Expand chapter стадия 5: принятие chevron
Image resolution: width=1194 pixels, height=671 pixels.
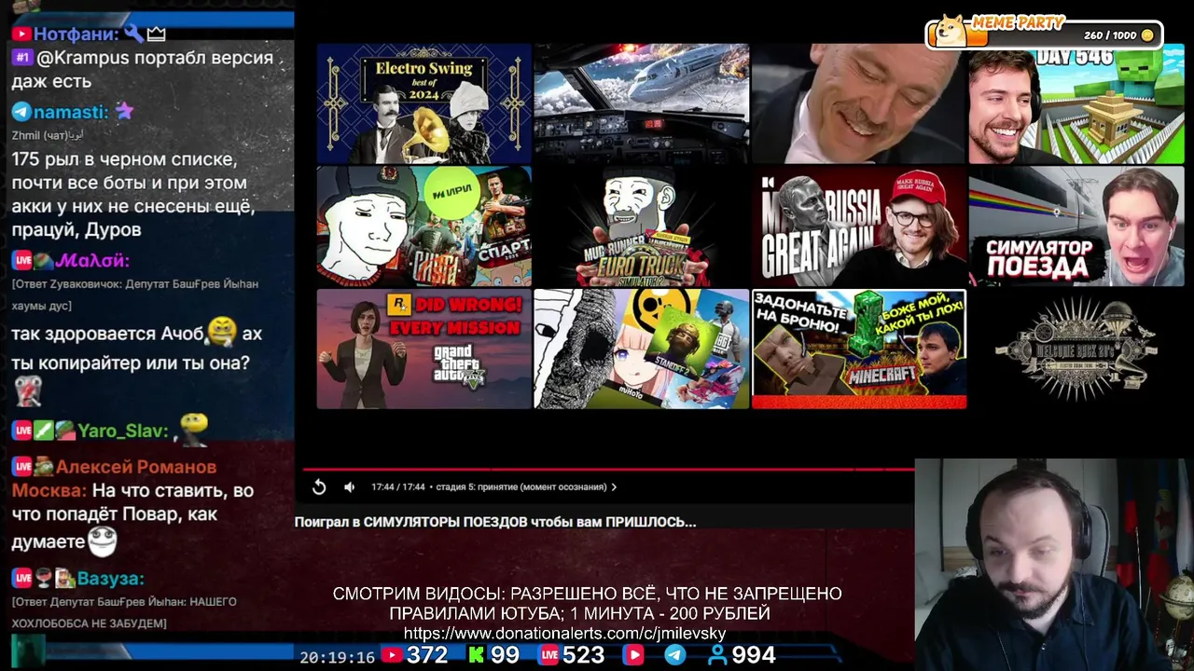click(x=613, y=486)
